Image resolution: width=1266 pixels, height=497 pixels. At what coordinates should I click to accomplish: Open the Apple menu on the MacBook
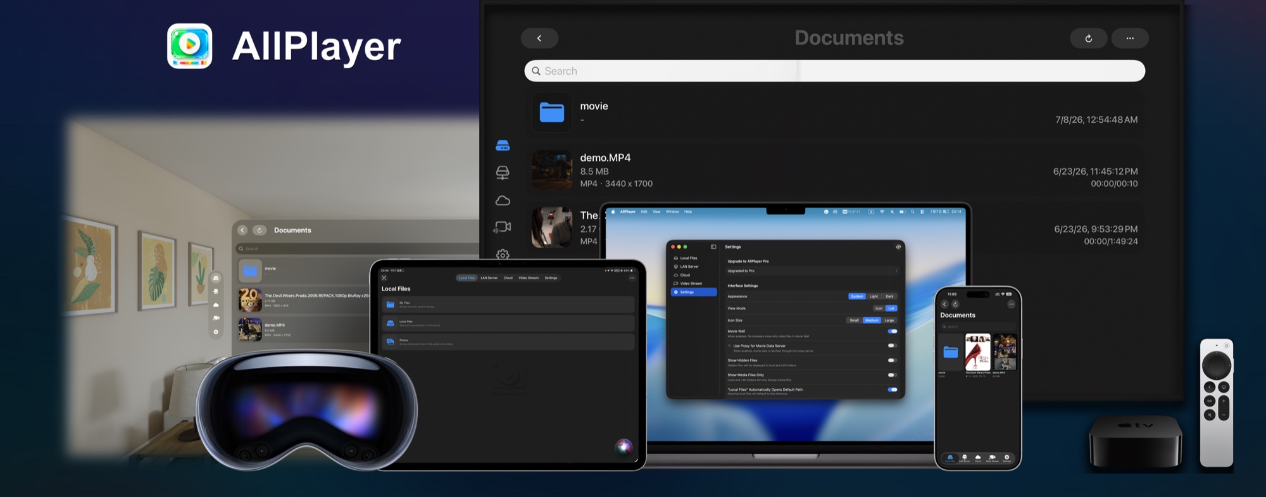point(613,211)
